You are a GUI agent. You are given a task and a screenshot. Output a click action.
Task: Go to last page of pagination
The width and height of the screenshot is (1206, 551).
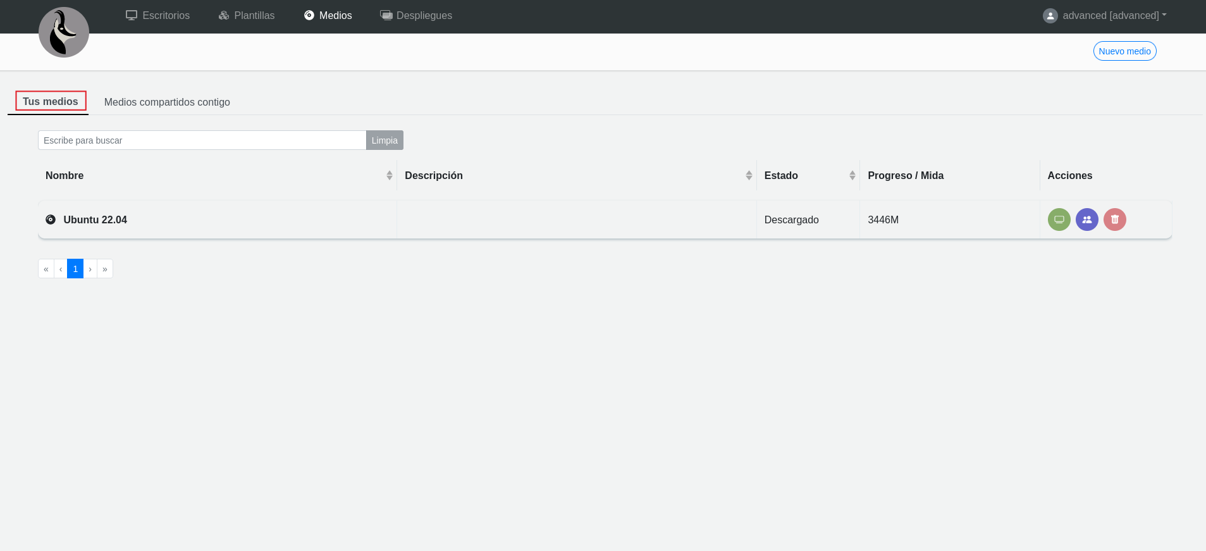[x=105, y=269]
